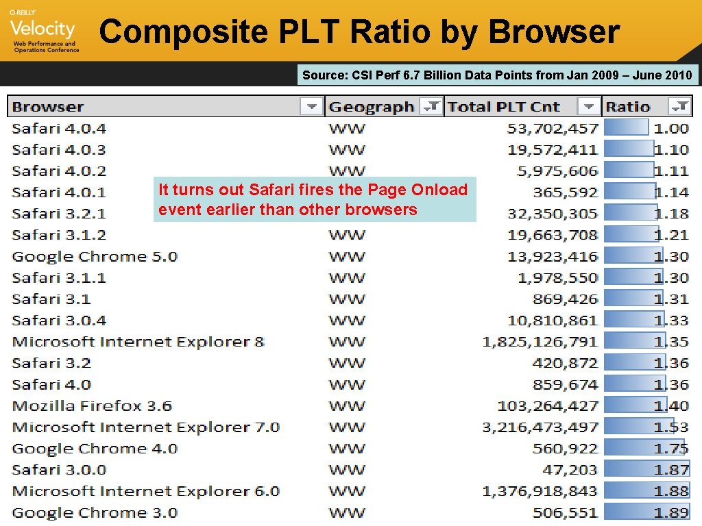The width and height of the screenshot is (702, 526).
Task: Open the Browser column filter dropdown
Action: [x=312, y=106]
